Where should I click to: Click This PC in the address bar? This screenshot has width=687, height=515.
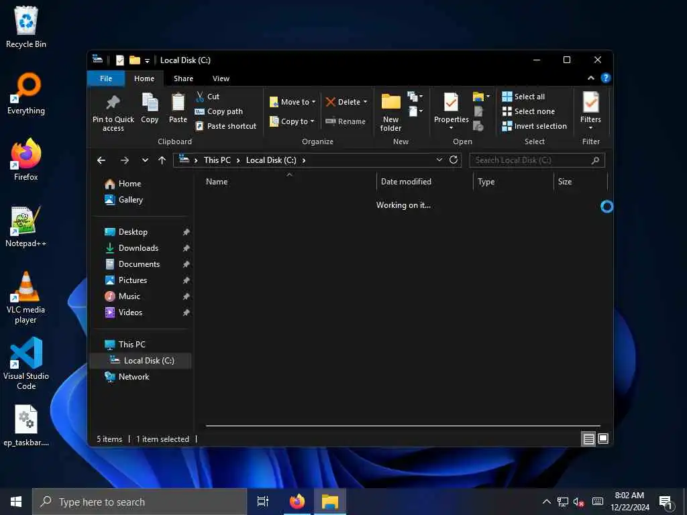(x=217, y=160)
